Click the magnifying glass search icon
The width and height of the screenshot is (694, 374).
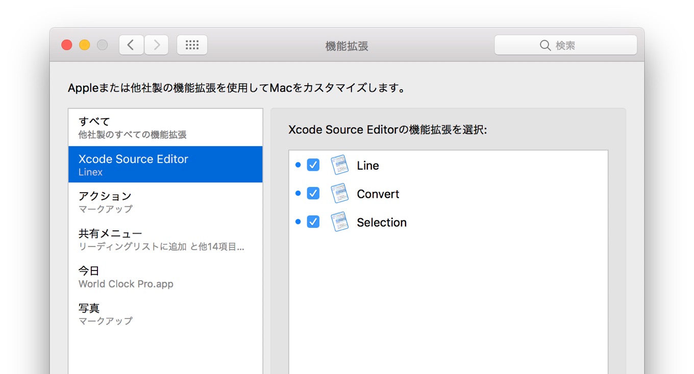point(545,45)
